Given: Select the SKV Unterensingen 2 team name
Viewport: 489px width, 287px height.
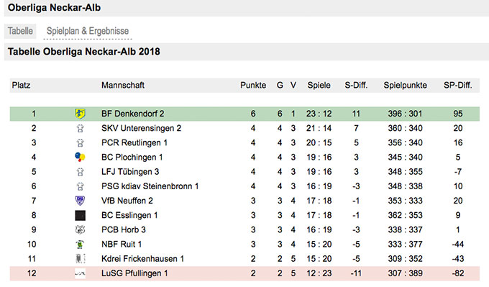Looking at the screenshot, I should click(x=141, y=128).
